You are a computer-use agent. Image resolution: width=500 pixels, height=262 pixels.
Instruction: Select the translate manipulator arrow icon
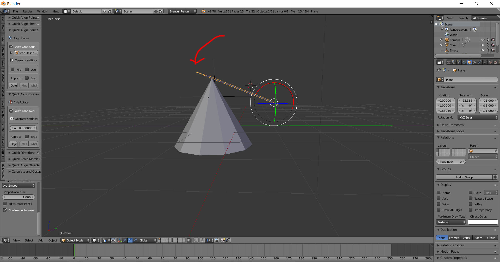click(x=125, y=240)
